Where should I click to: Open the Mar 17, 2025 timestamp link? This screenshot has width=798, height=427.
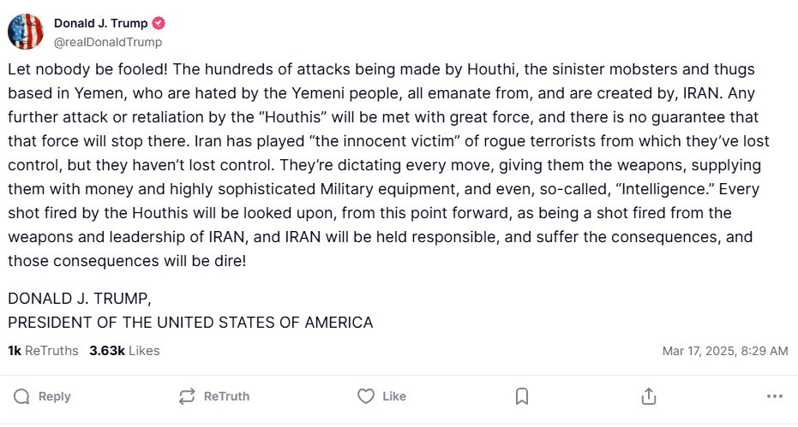point(725,351)
